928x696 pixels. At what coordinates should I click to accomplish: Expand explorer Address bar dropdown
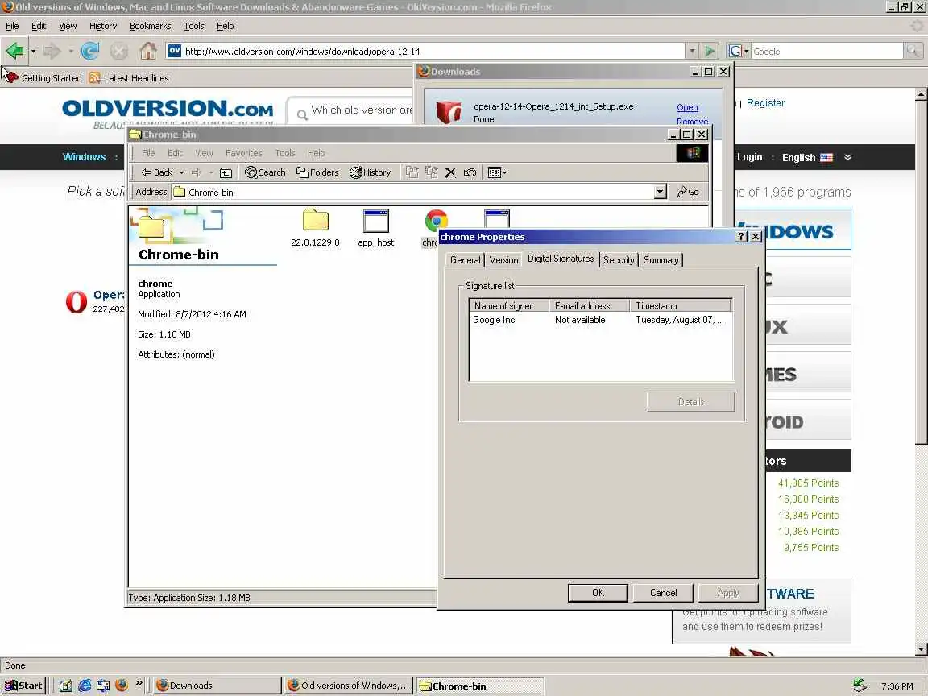click(x=661, y=192)
